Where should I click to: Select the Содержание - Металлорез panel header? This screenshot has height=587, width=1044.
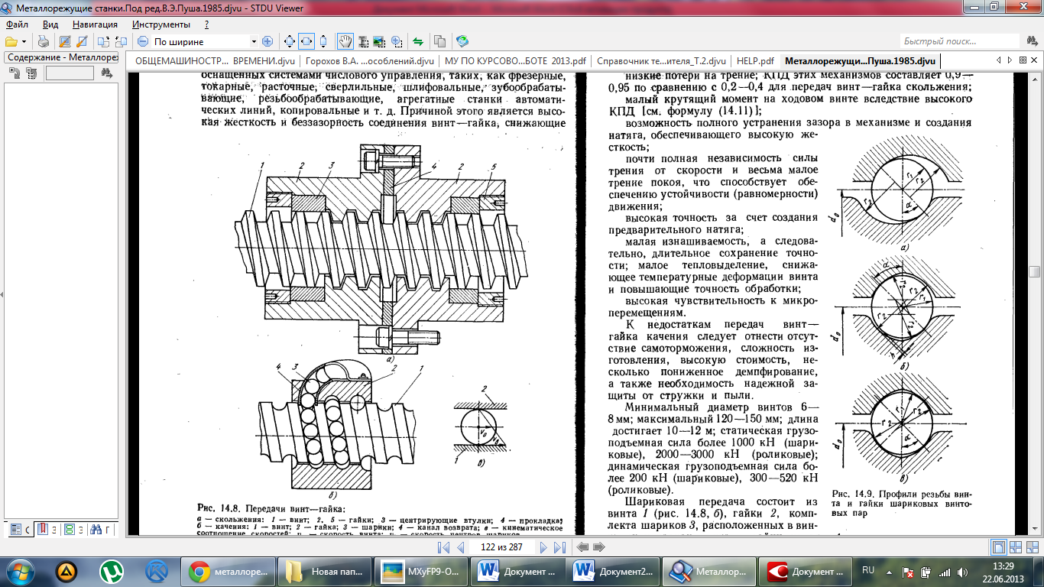(61, 57)
